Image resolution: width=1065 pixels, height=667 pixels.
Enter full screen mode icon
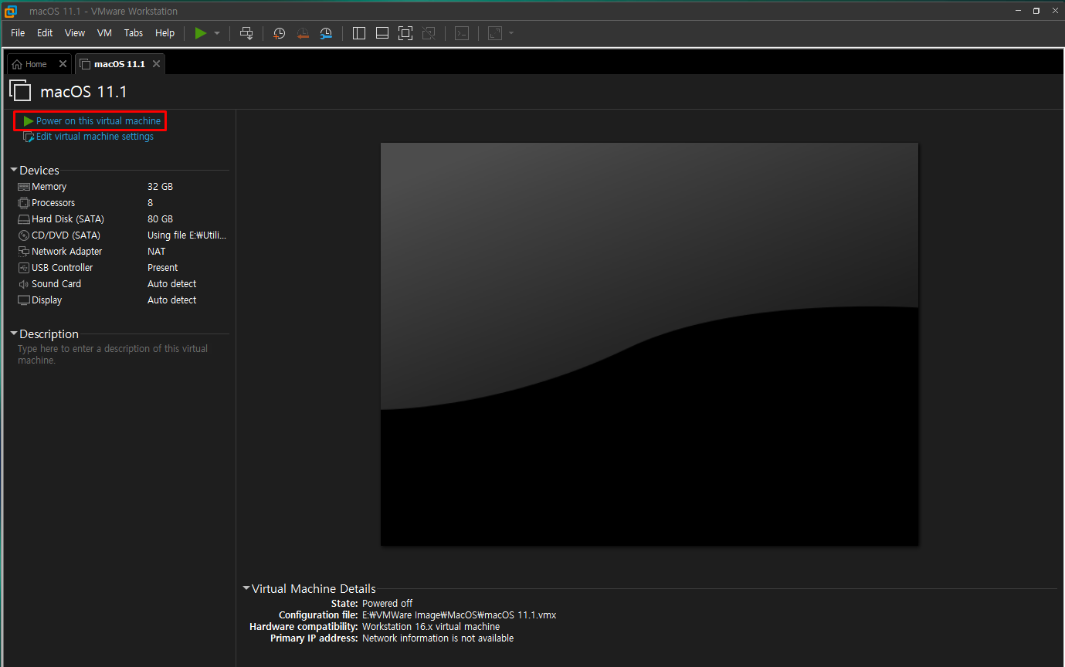click(405, 33)
